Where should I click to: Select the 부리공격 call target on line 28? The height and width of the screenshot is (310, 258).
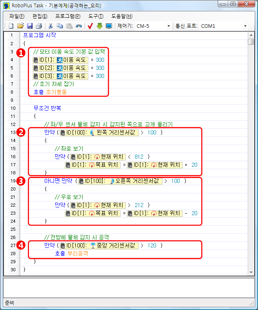78,253
